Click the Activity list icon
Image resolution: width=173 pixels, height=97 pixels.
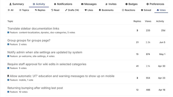[34, 4]
